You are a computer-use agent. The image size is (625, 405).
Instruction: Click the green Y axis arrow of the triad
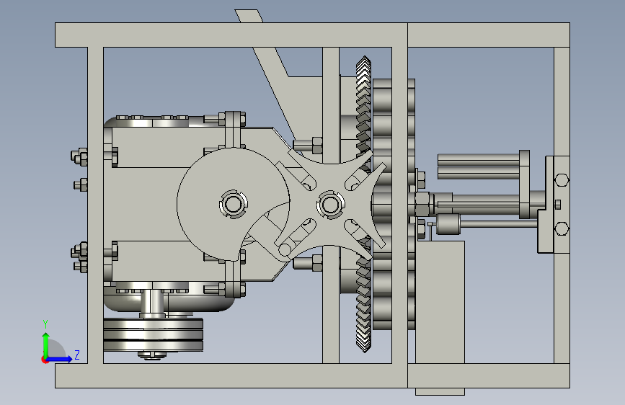click(x=46, y=343)
